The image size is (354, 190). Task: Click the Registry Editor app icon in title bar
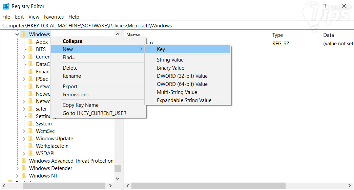click(6, 6)
